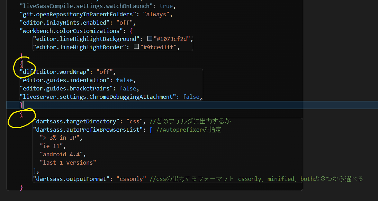Click "liveServer.settings.ChromeDebuggingAttachment" key
378x201 pixels.
98,97
